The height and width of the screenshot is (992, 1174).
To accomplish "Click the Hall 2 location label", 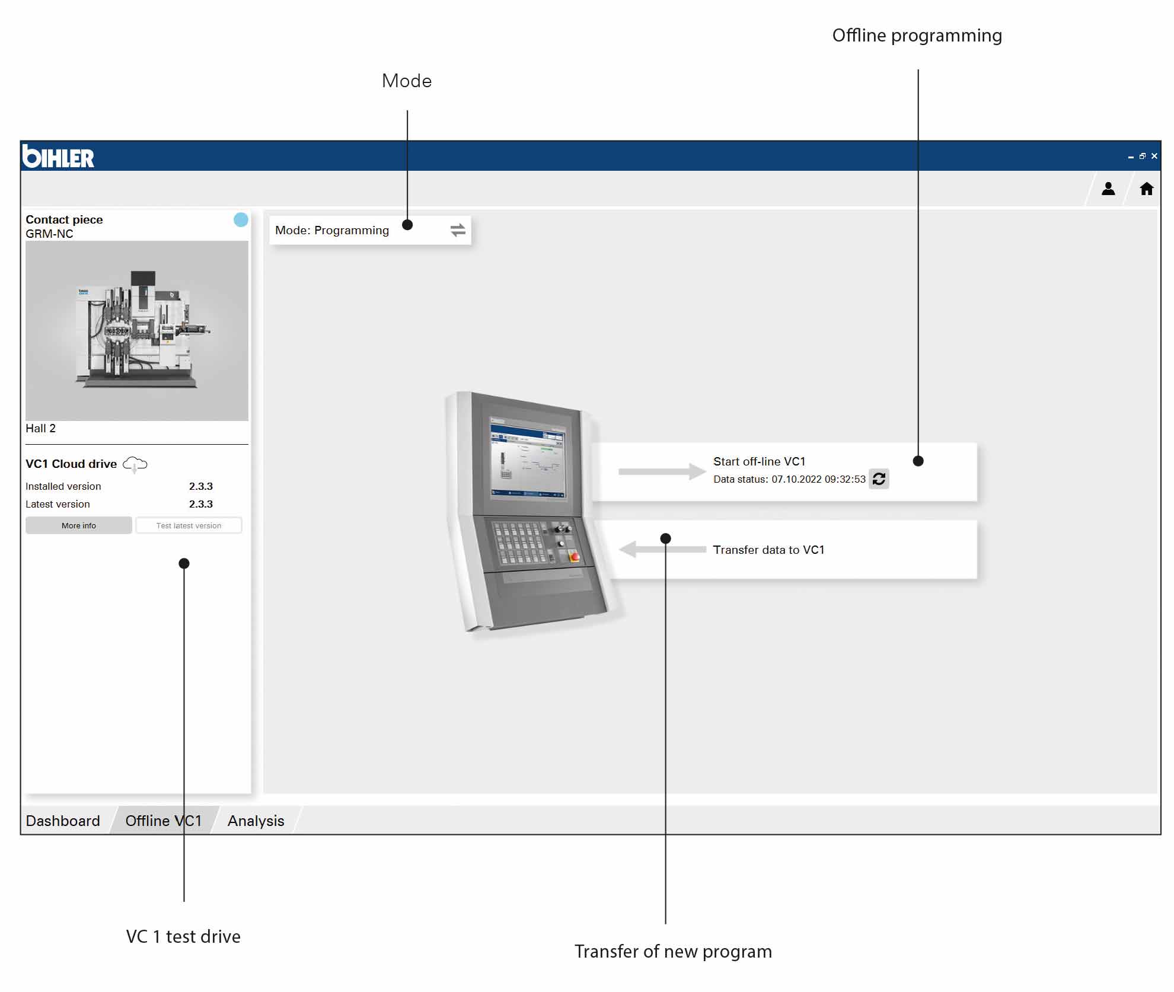I will tap(40, 428).
